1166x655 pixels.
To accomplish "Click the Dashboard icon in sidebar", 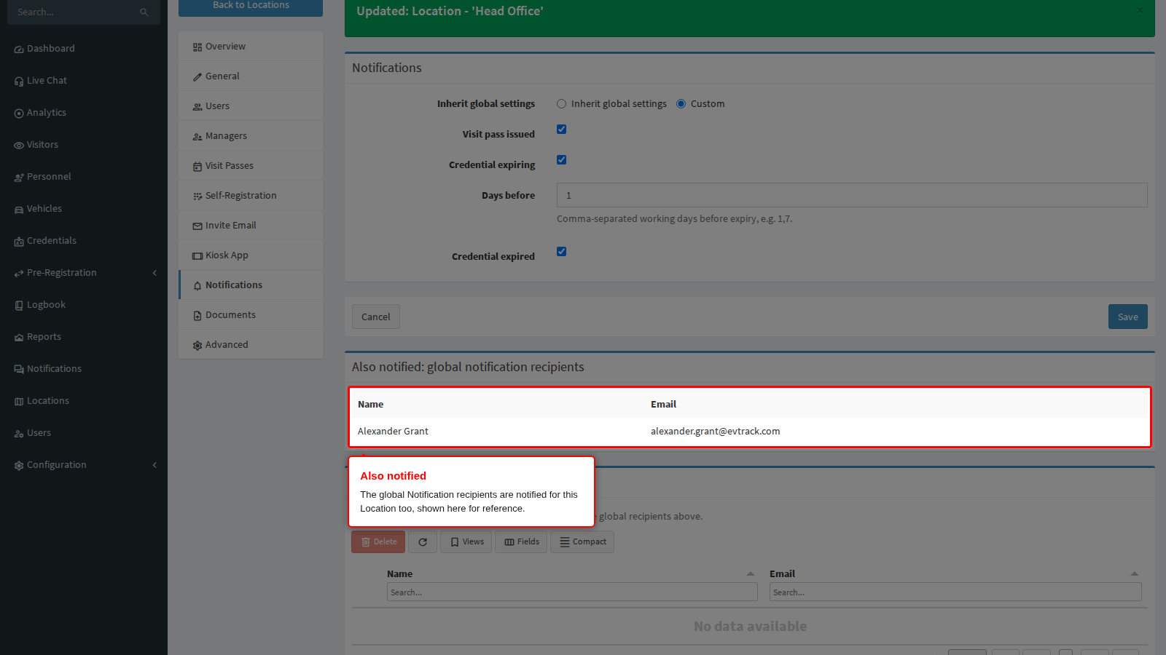I will (x=19, y=49).
